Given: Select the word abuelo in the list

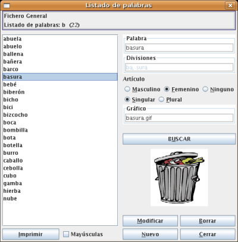Looking at the screenshot, I should (x=60, y=46).
